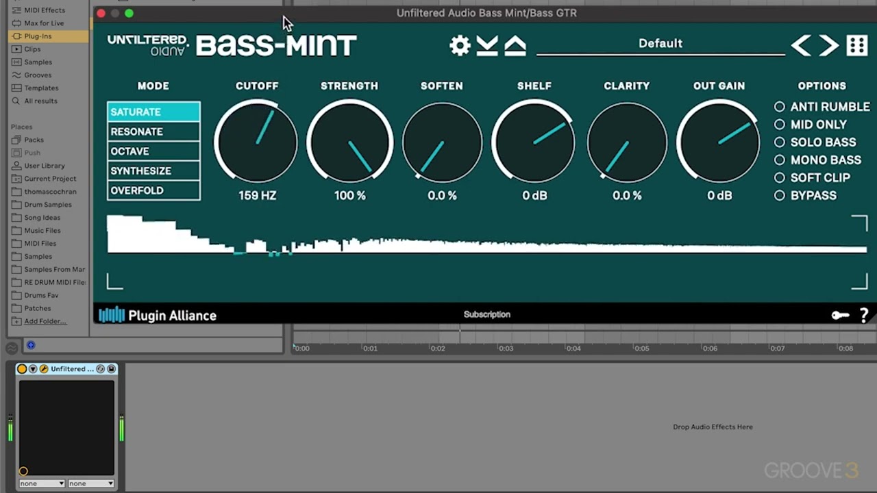This screenshot has height=493, width=877.
Task: Click Add Folder in browser
Action: coord(45,321)
